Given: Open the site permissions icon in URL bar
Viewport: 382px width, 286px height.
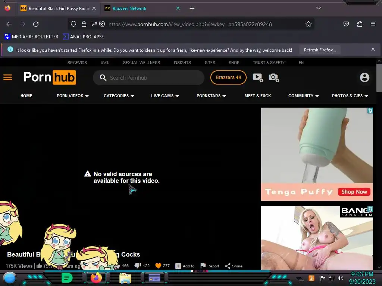Looking at the screenshot, I should 94,24.
